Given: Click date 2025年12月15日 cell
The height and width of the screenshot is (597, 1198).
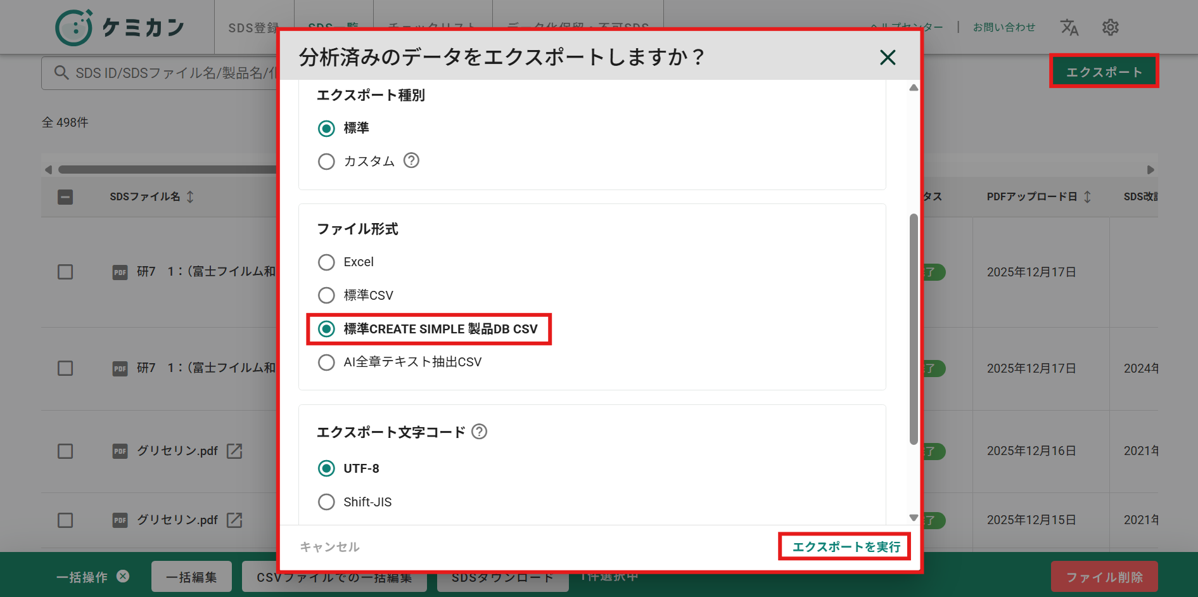Looking at the screenshot, I should (x=1031, y=520).
